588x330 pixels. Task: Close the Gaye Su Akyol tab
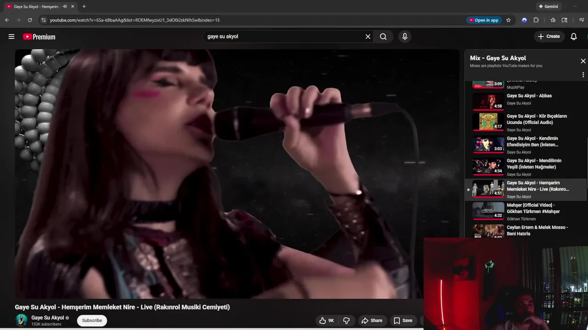pos(73,6)
